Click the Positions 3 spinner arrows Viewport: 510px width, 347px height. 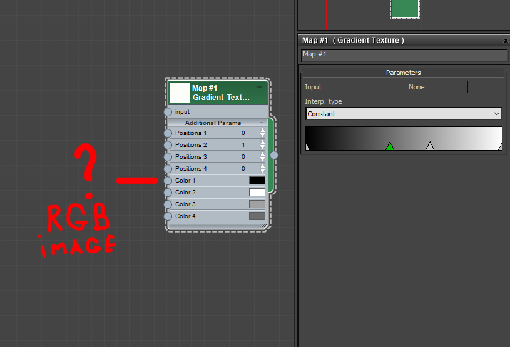click(x=262, y=156)
